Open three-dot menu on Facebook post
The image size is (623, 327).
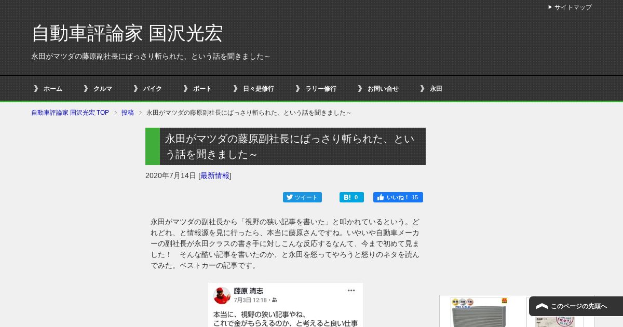pos(351,291)
